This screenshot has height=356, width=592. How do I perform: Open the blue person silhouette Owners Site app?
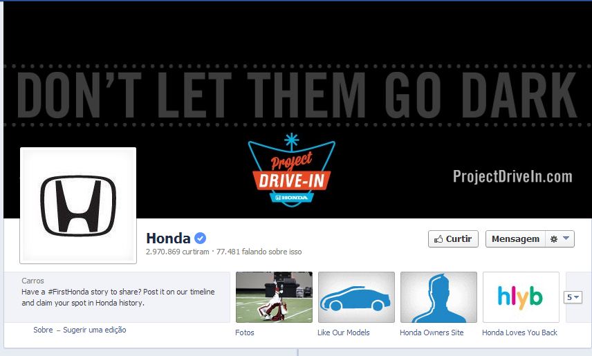[438, 297]
